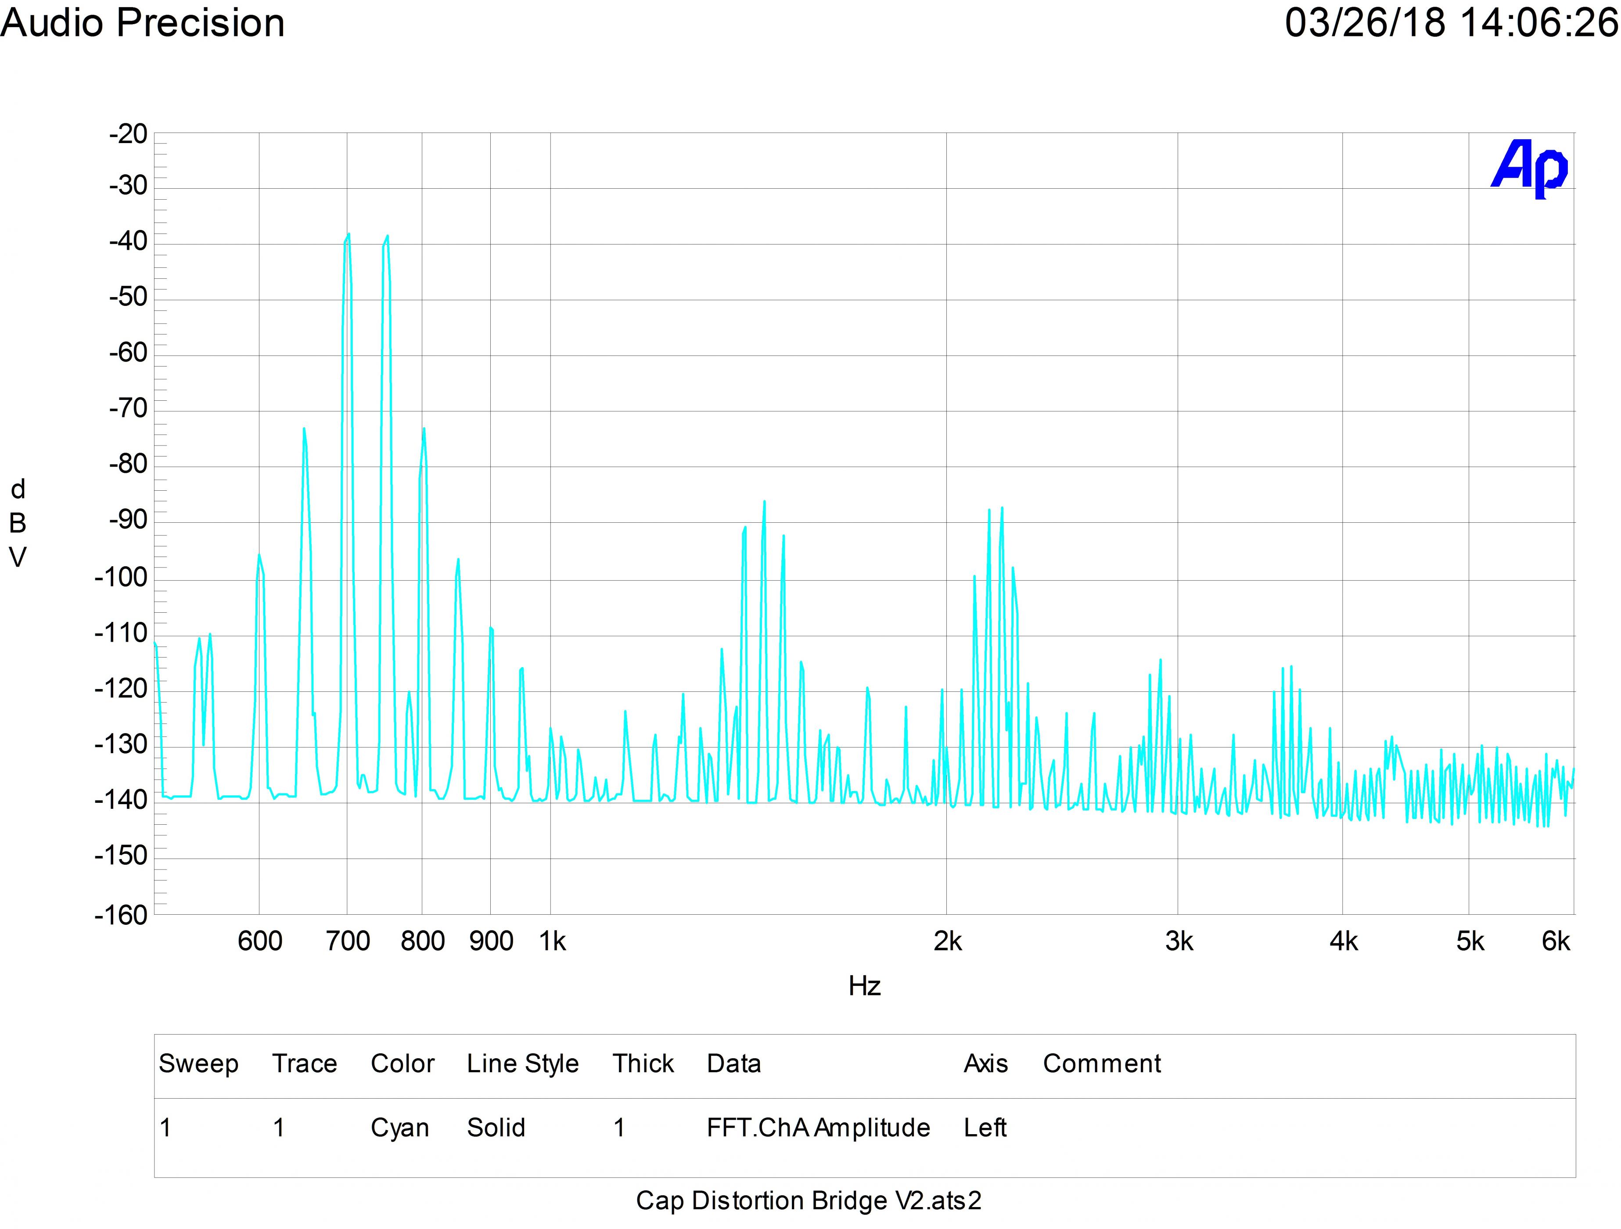Click the Sweep column header
The height and width of the screenshot is (1229, 1621).
pyautogui.click(x=198, y=1064)
